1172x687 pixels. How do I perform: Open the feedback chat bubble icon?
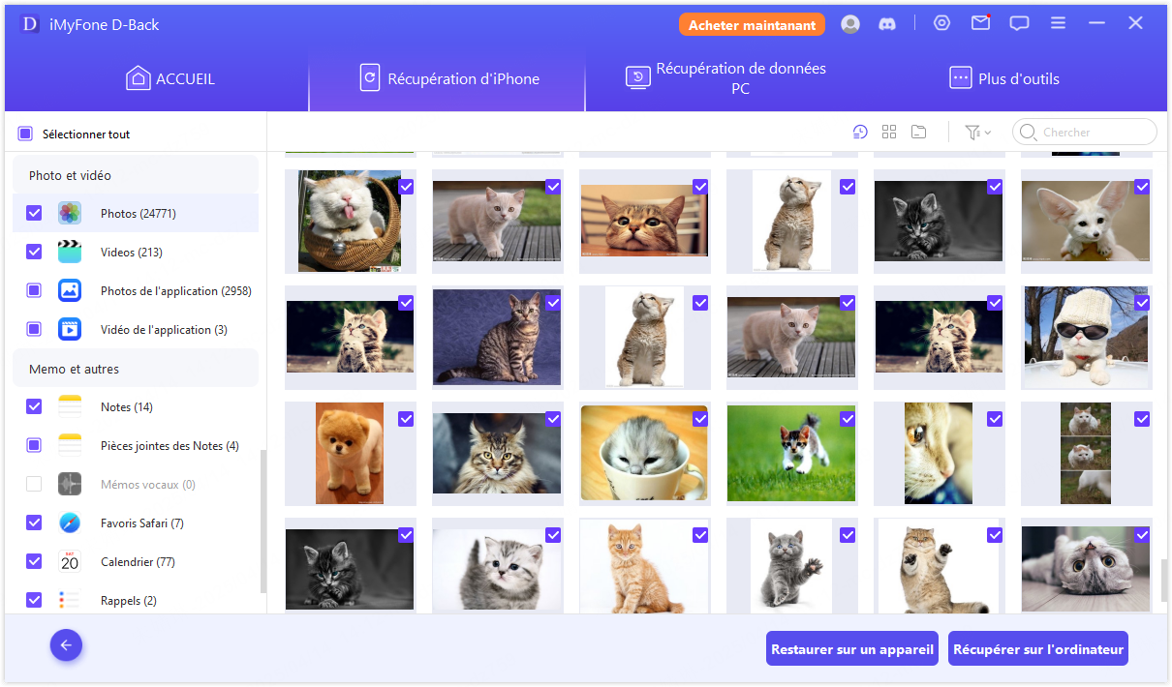(x=1019, y=24)
